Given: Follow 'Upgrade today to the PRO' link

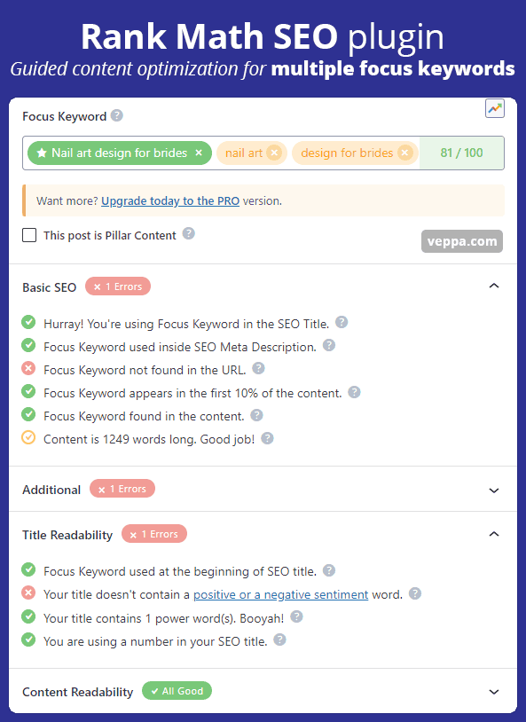Looking at the screenshot, I should (x=170, y=201).
